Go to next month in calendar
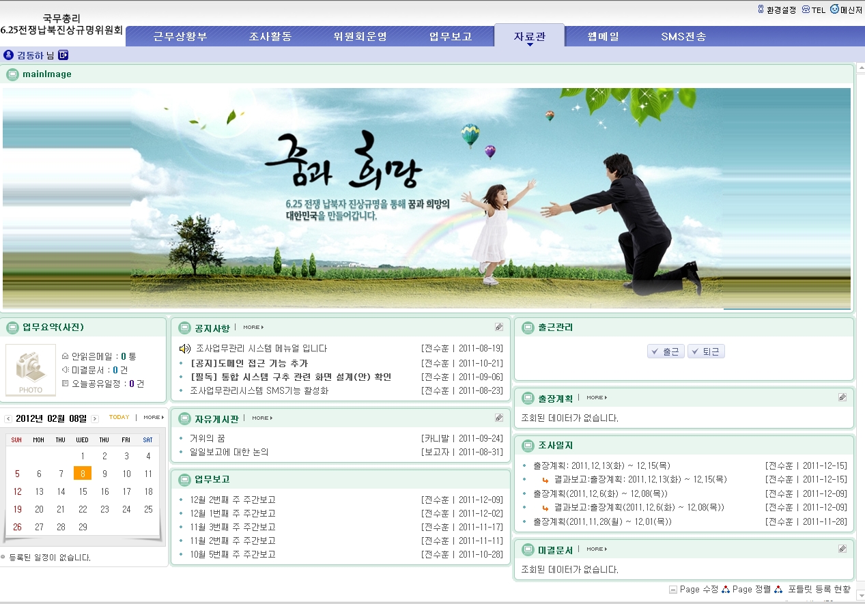Image resolution: width=865 pixels, height=604 pixels. pyautogui.click(x=95, y=418)
